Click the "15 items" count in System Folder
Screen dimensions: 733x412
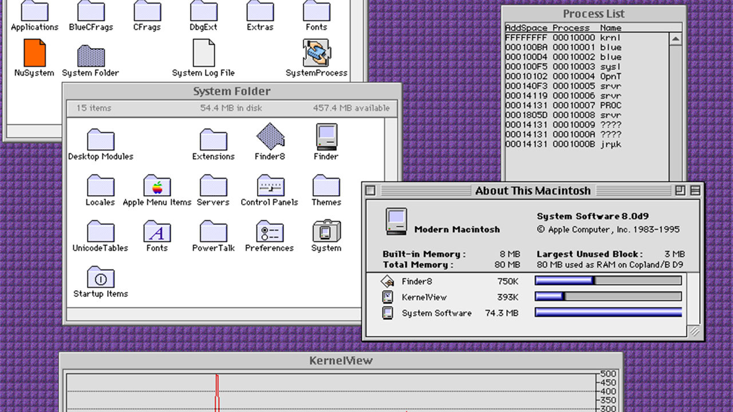click(94, 108)
